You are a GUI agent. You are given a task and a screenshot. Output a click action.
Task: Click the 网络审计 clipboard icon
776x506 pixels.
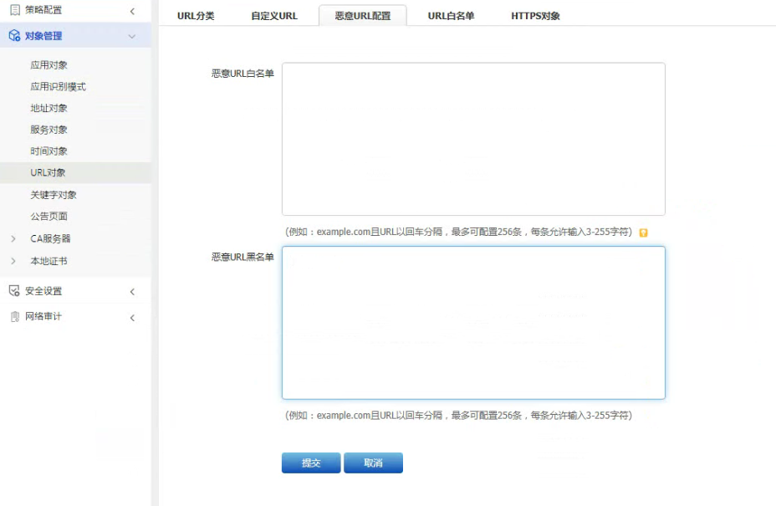[x=14, y=317]
